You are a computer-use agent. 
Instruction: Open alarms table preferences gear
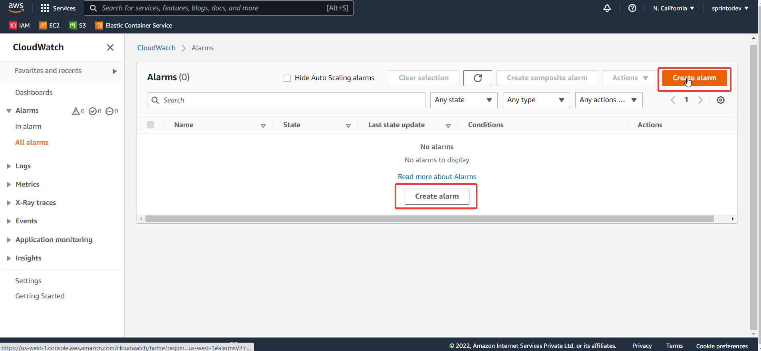tap(721, 100)
